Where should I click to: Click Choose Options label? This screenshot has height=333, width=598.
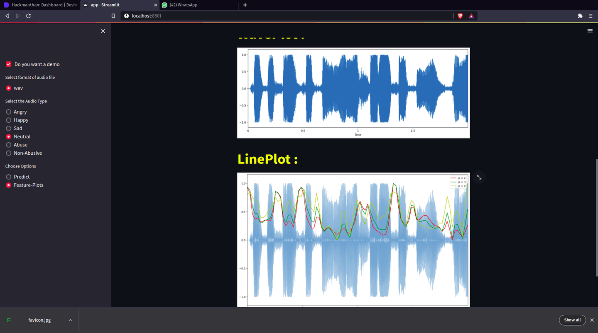click(21, 166)
